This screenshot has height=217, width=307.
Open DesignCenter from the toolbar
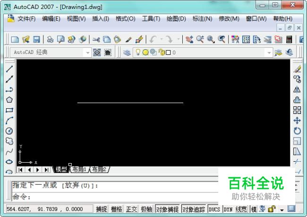(x=246, y=39)
